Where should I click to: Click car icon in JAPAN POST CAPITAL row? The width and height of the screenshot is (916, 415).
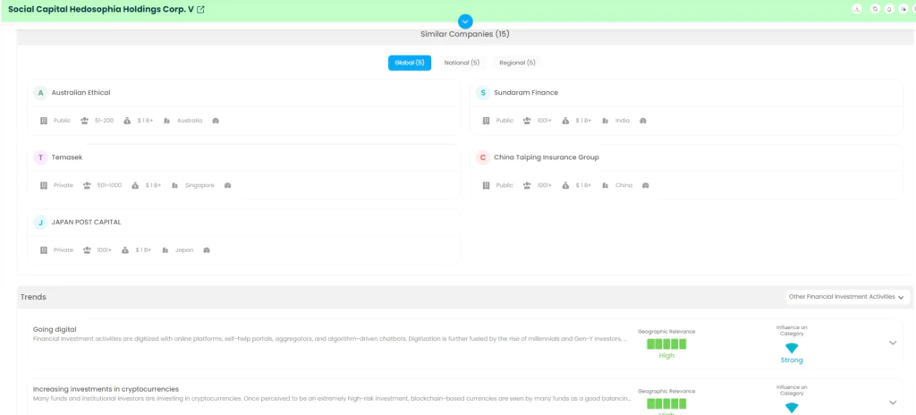coord(207,250)
